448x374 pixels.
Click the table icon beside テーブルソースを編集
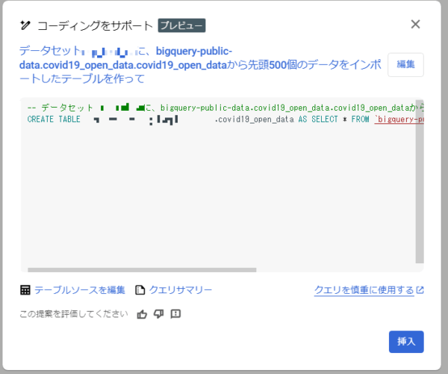coord(25,290)
